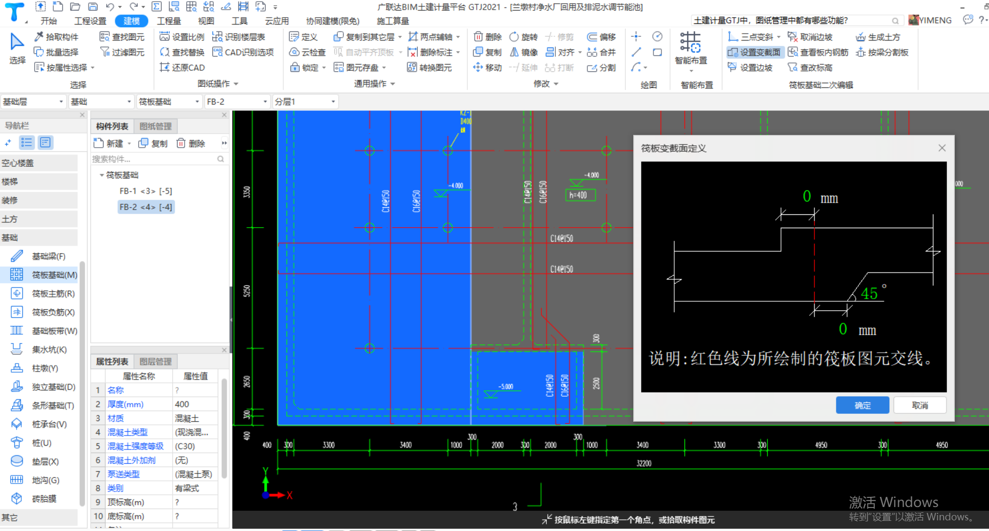Click 按梁分割板 split by beam tool
This screenshot has height=531, width=989.
tap(882, 52)
